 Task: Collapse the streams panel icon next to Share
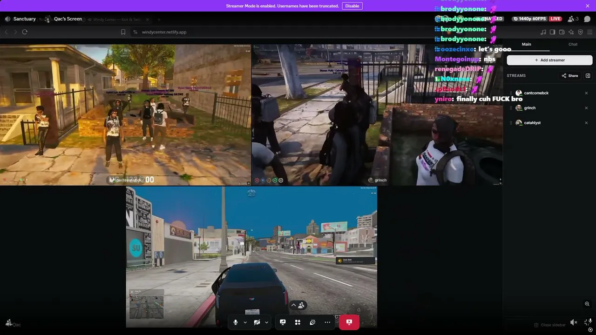[x=588, y=76]
